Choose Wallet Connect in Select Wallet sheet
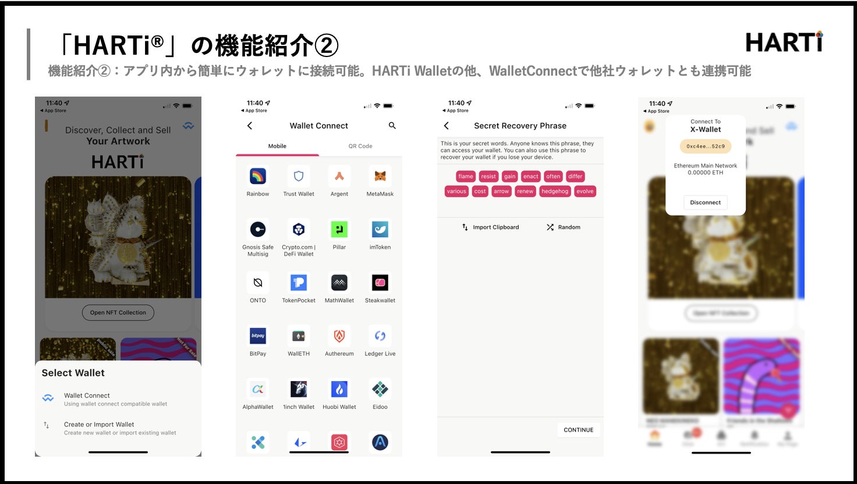Image resolution: width=857 pixels, height=484 pixels. pos(118,399)
